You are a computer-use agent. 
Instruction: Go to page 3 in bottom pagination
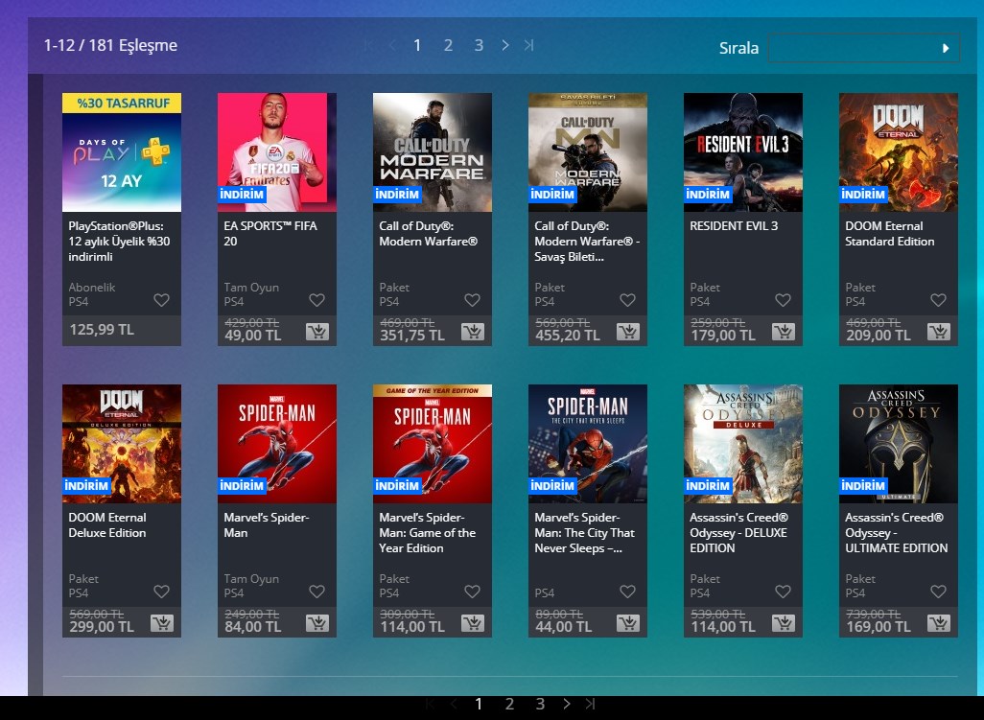coord(540,704)
